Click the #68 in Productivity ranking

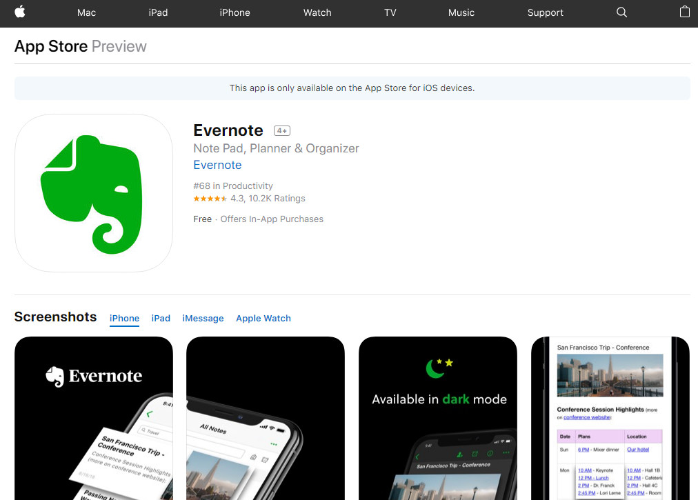(233, 186)
